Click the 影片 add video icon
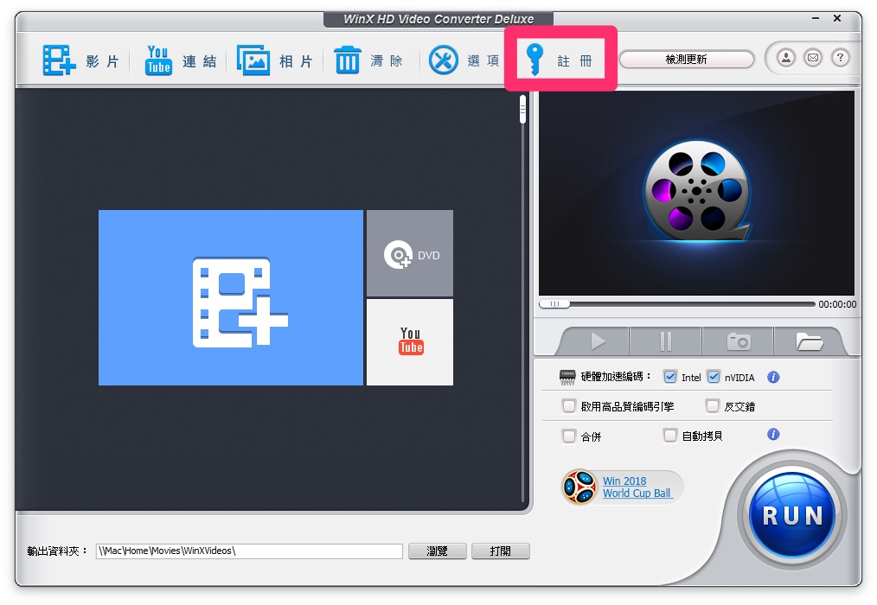The image size is (877, 605). pos(59,60)
